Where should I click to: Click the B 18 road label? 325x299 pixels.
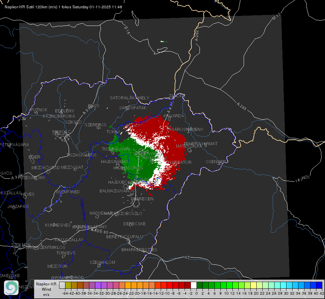coord(127,30)
